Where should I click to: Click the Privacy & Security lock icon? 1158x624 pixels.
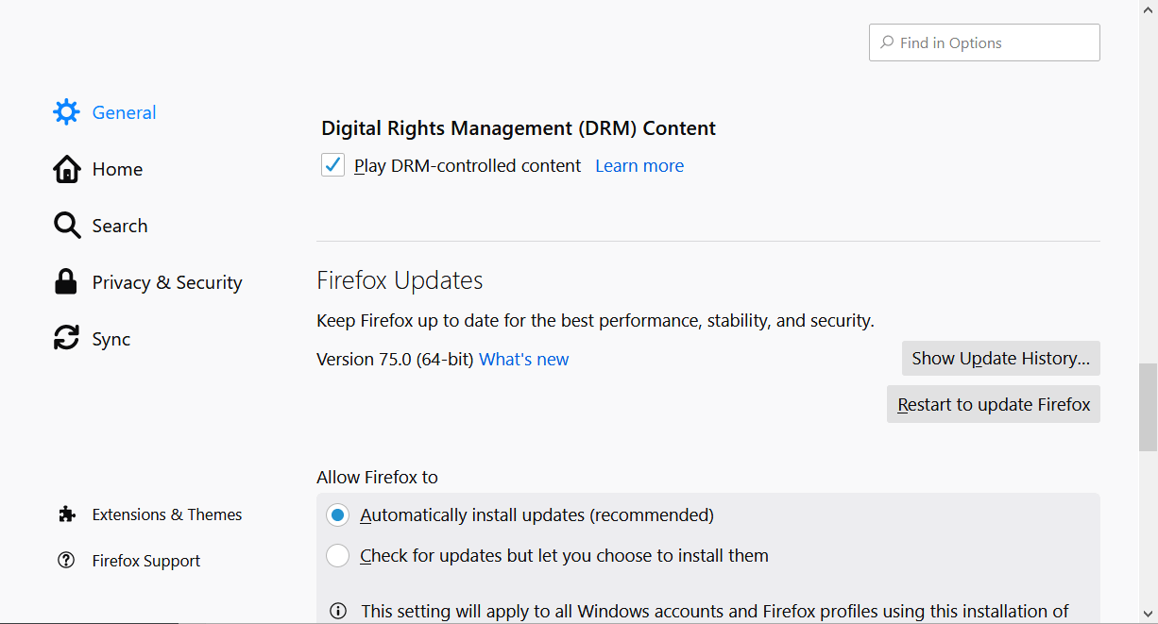(66, 282)
